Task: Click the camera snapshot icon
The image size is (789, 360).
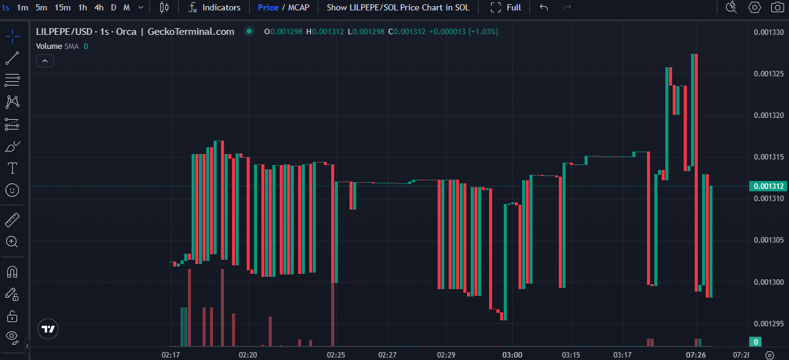Action: (777, 7)
